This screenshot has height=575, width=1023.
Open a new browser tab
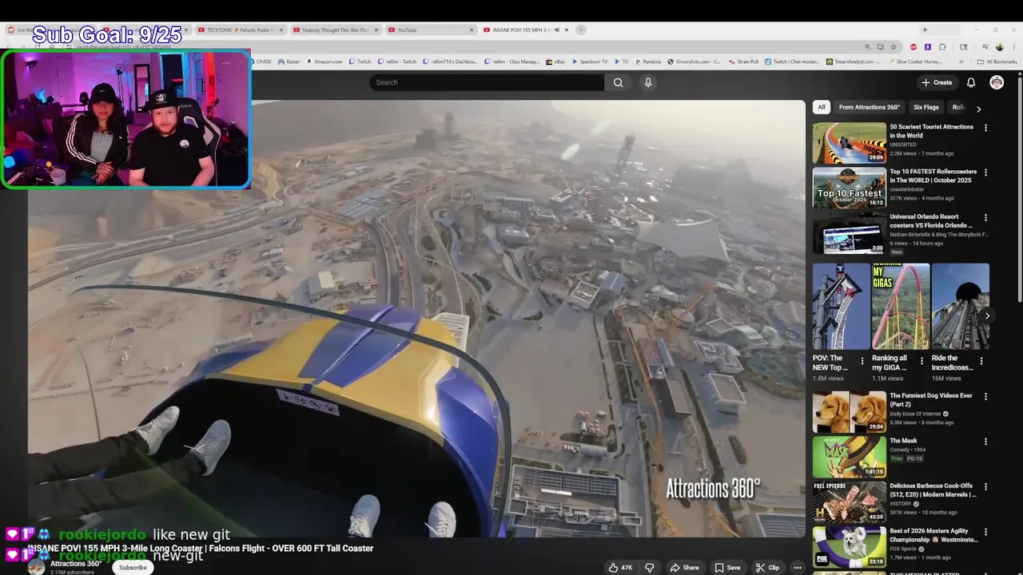point(581,30)
